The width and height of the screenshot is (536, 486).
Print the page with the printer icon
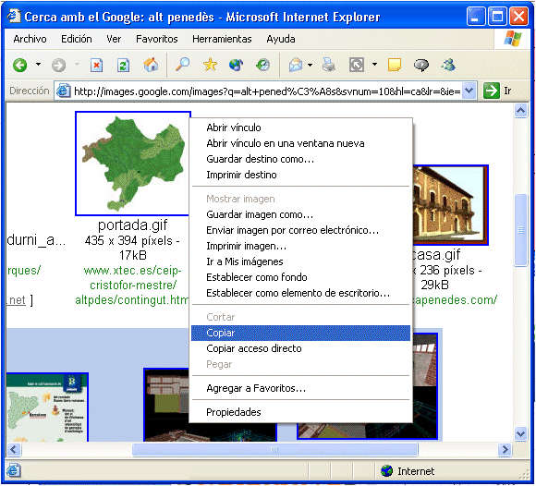pyautogui.click(x=329, y=65)
